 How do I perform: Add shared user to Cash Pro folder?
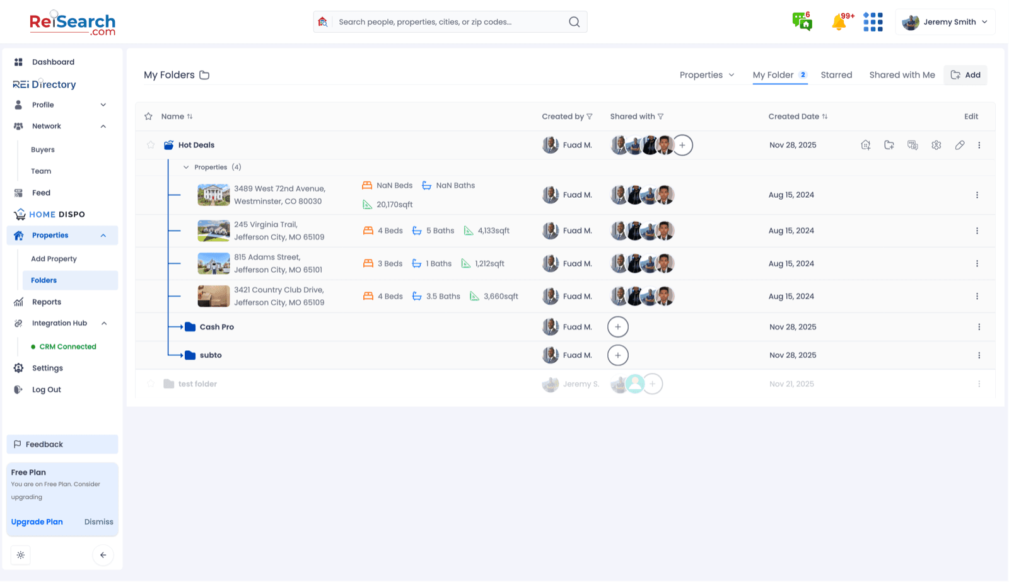pos(618,327)
